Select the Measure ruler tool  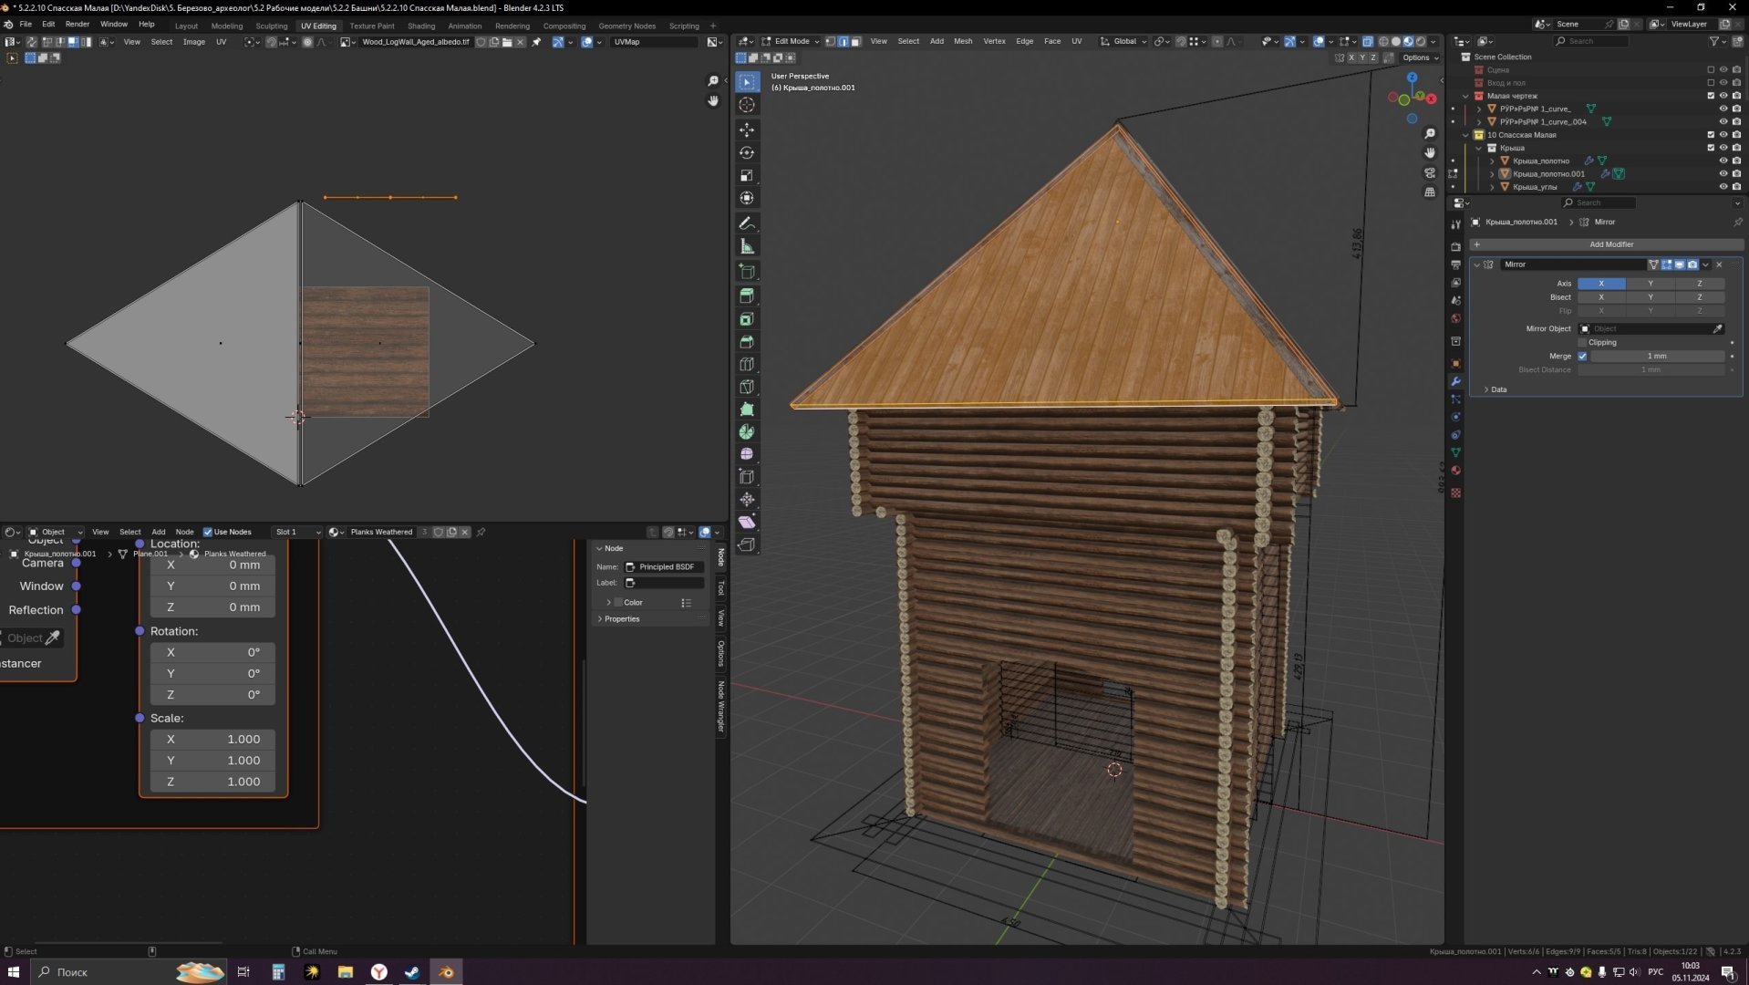[747, 247]
